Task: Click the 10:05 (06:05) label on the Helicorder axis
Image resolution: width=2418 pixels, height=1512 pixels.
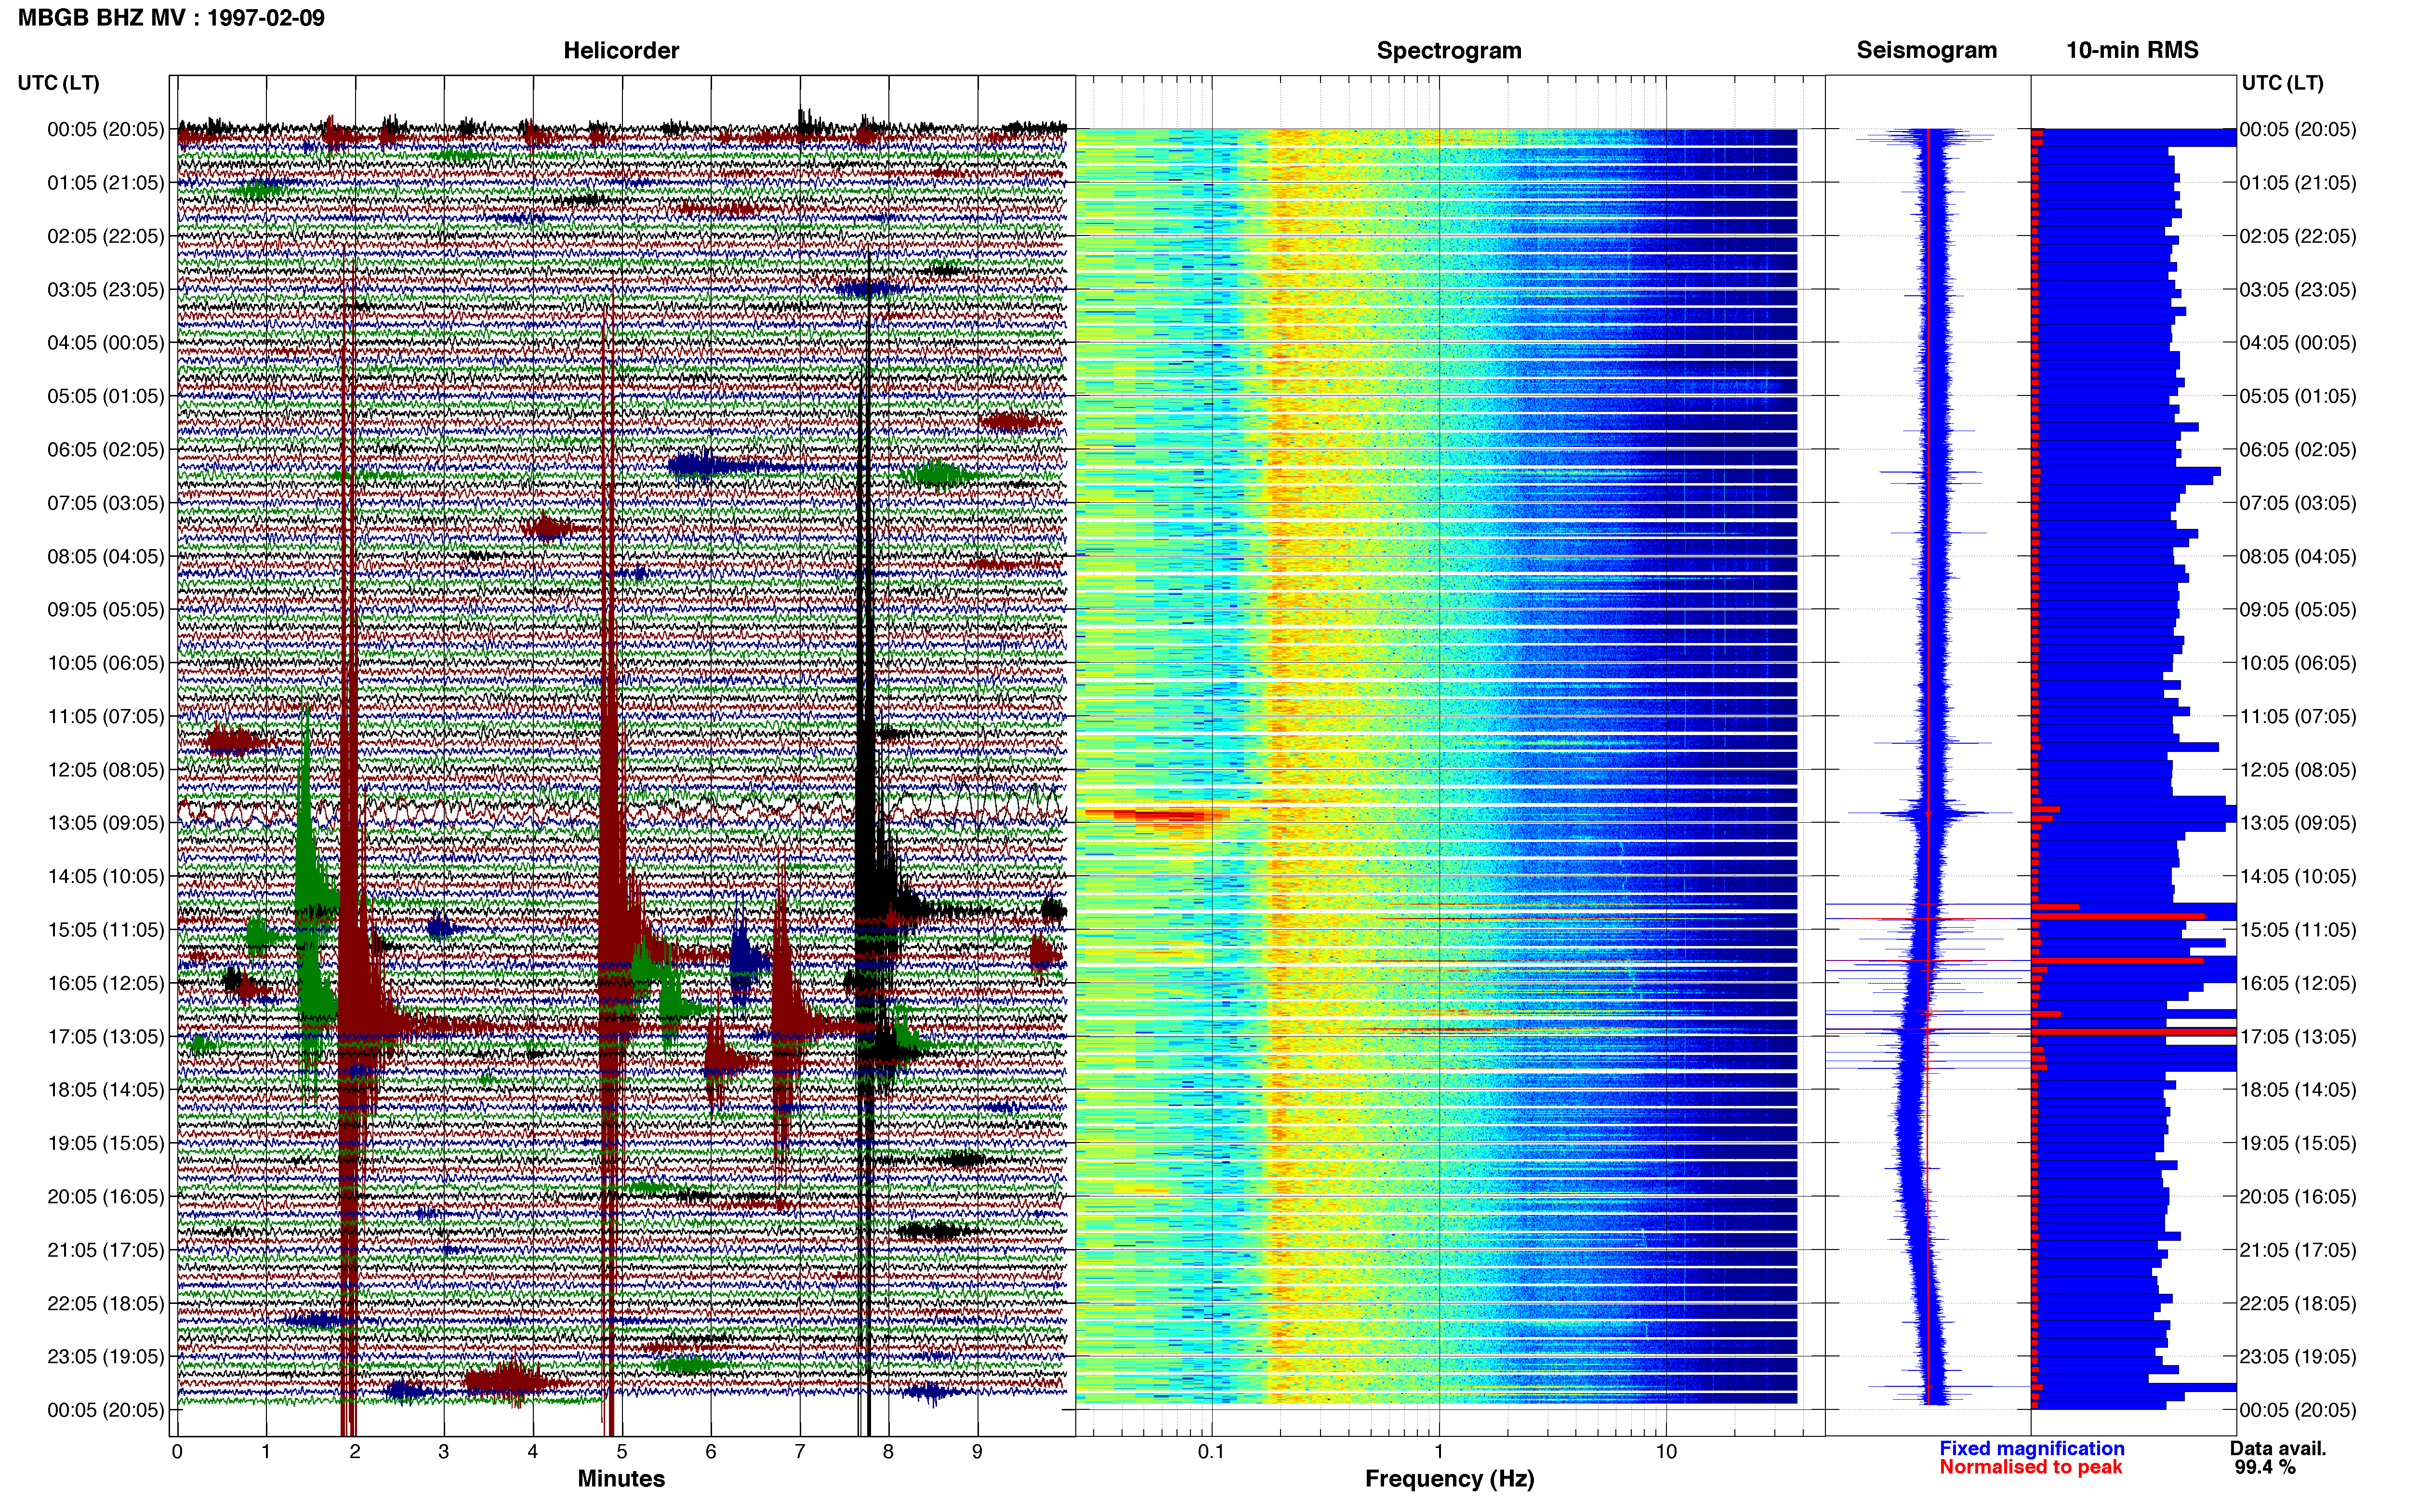Action: [x=105, y=663]
